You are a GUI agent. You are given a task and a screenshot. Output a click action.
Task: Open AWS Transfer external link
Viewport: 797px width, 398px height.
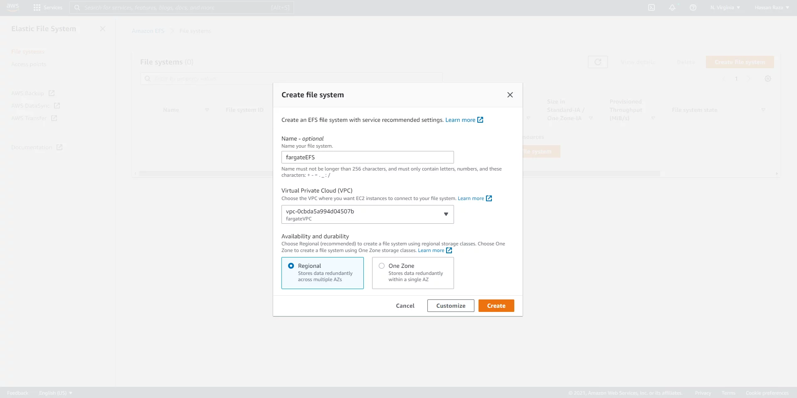[x=34, y=118]
